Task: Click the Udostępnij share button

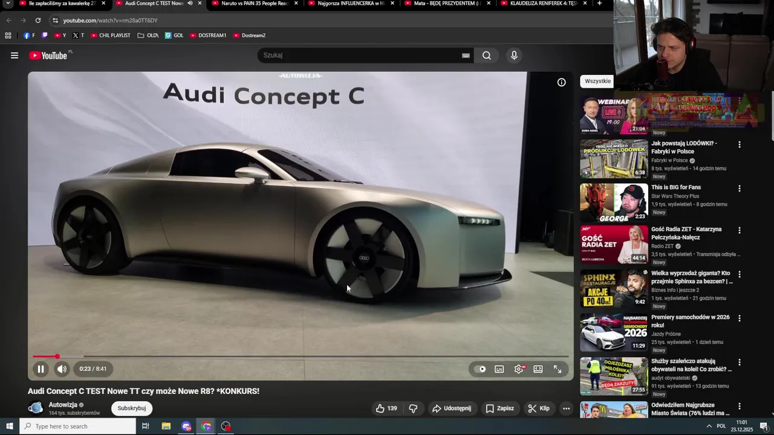Action: (x=452, y=408)
